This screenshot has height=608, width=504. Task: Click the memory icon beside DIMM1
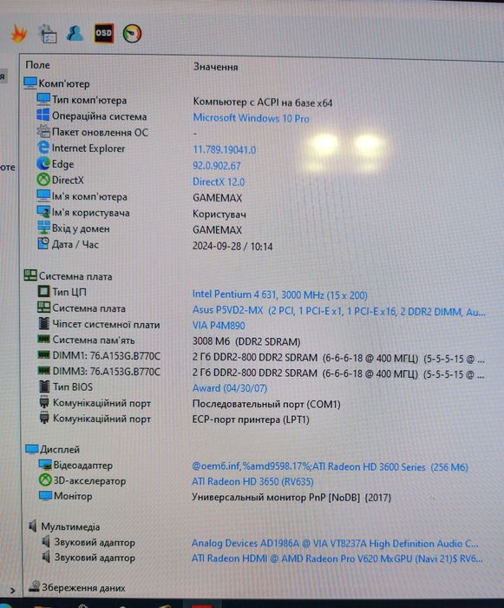tap(43, 354)
